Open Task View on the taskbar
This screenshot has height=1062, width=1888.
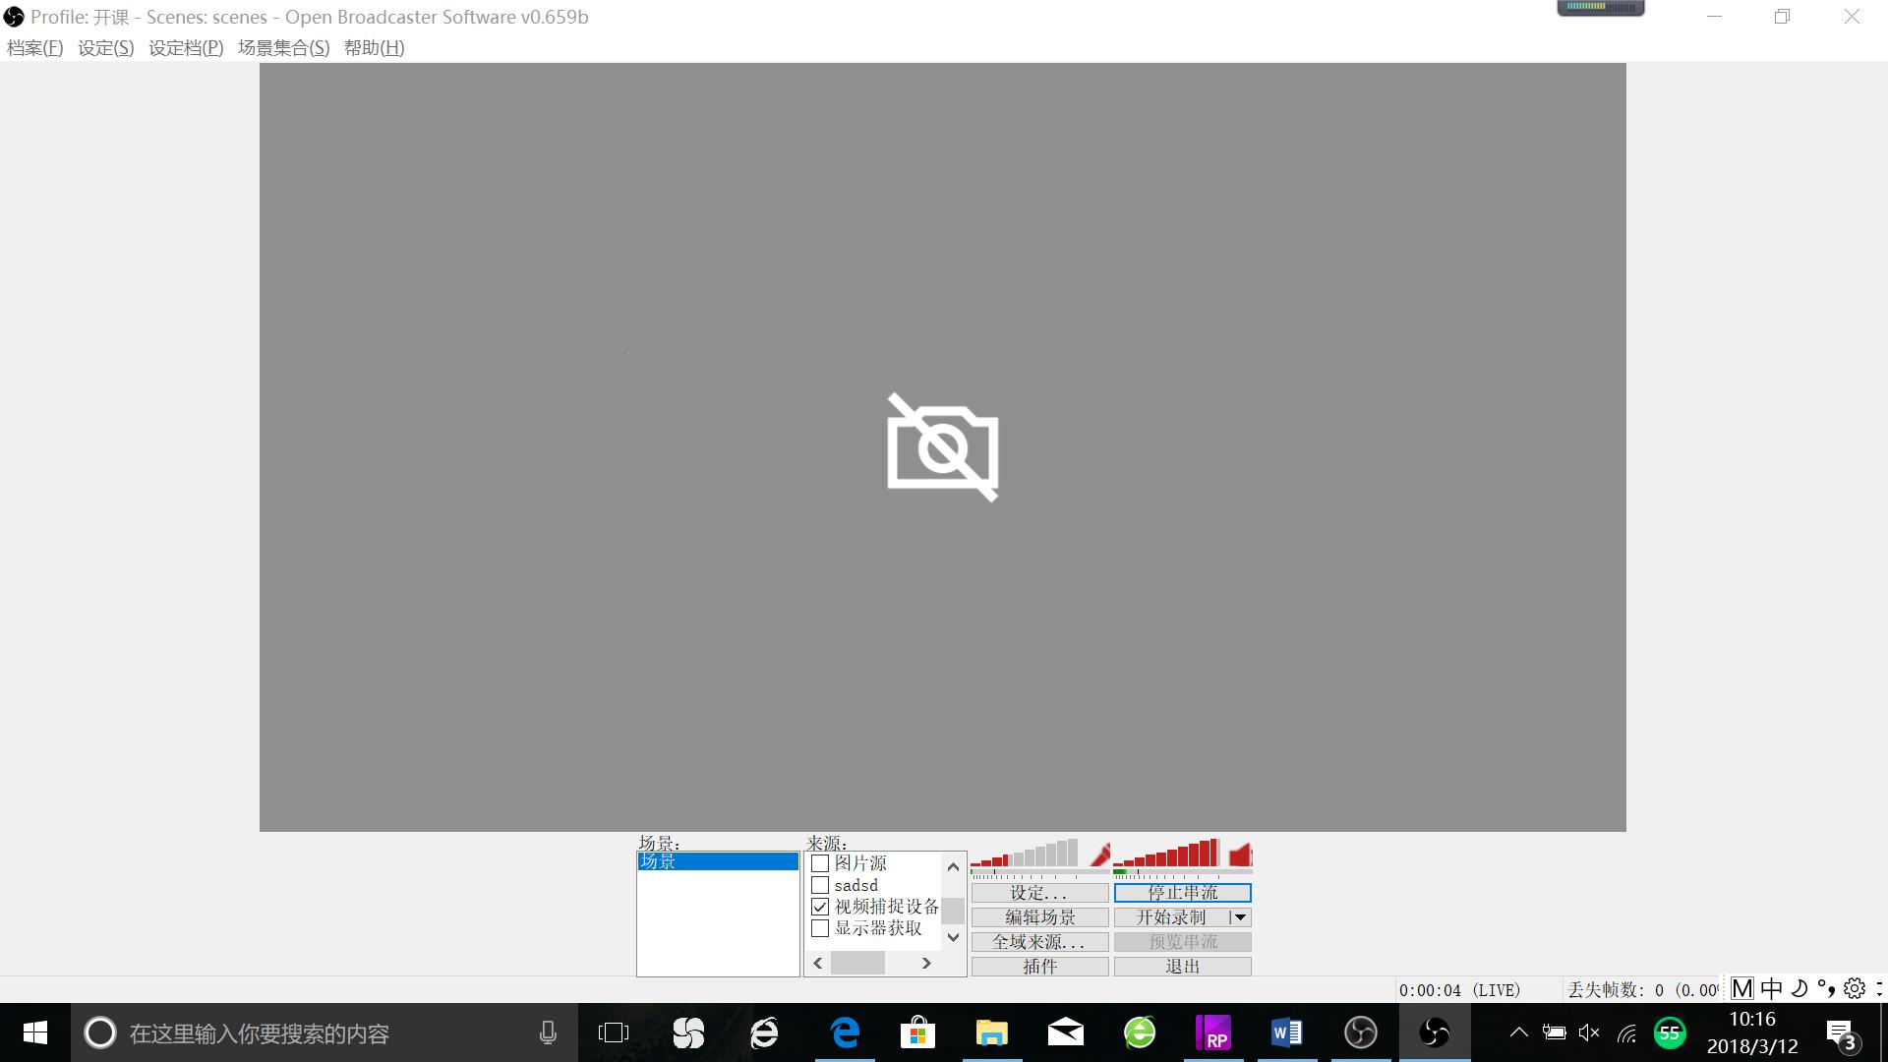coord(614,1032)
